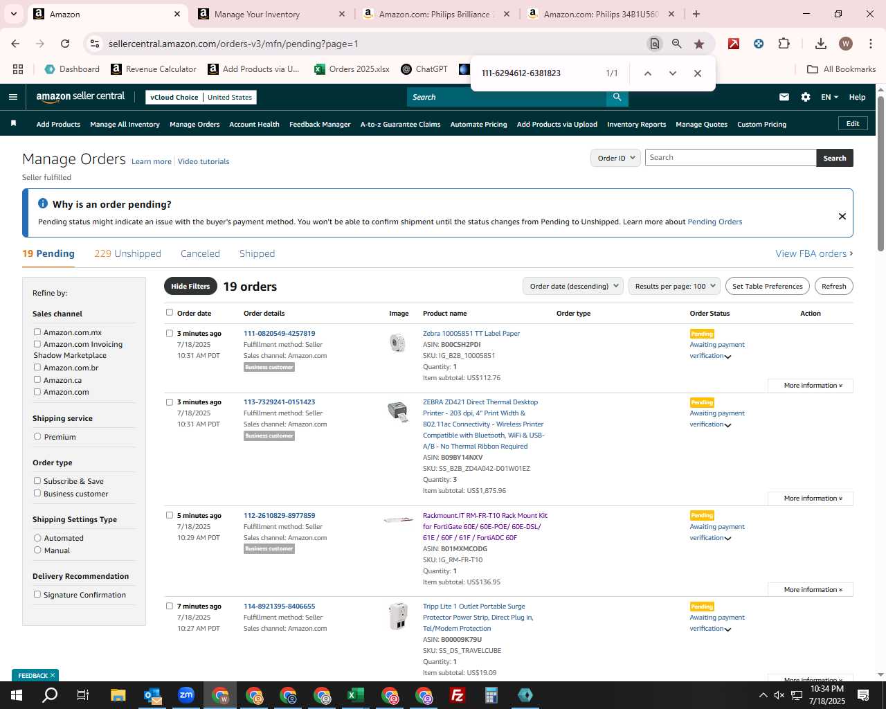886x709 pixels.
Task: Check the Amazon.ca filter
Action: (x=37, y=379)
